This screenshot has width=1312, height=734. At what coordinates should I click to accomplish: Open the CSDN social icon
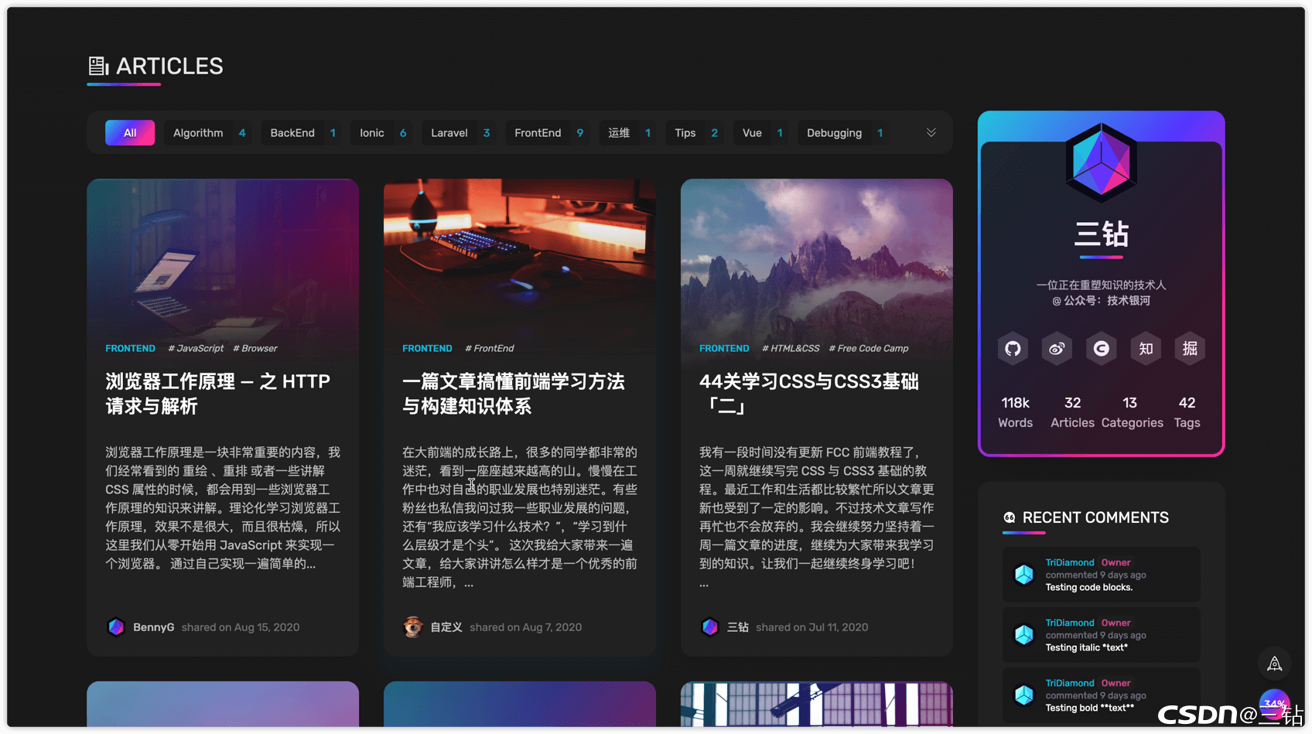point(1102,349)
